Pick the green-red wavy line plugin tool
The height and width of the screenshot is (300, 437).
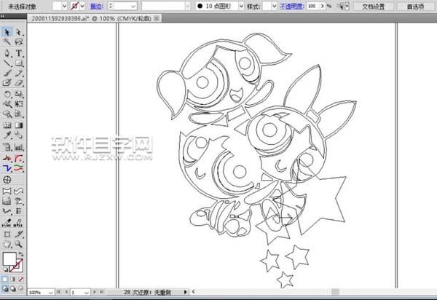pos(19,168)
